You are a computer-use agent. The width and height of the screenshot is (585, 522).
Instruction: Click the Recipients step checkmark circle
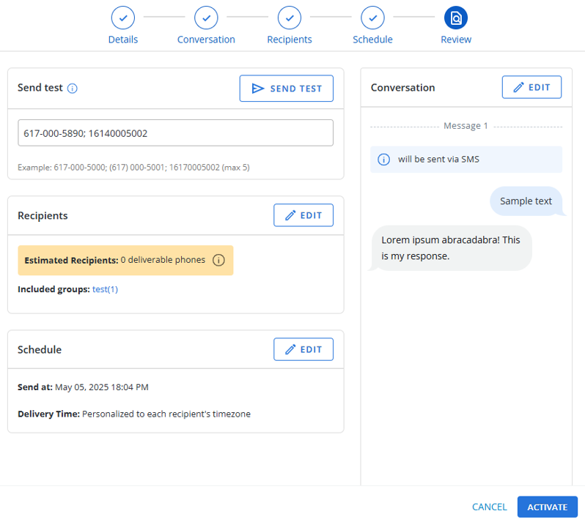pos(290,17)
